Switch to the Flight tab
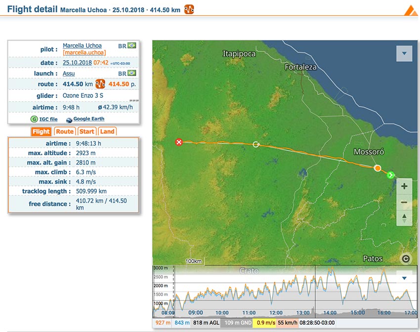Image resolution: width=420 pixels, height=332 pixels. (x=41, y=131)
